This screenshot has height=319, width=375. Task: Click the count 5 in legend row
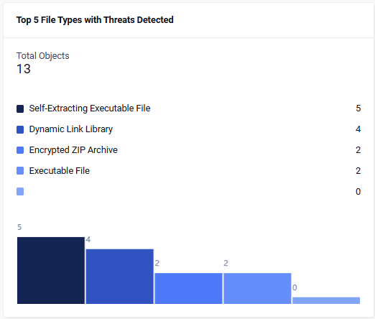pos(358,108)
